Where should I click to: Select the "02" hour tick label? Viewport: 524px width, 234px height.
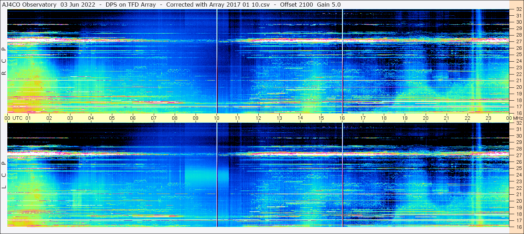pos(49,118)
